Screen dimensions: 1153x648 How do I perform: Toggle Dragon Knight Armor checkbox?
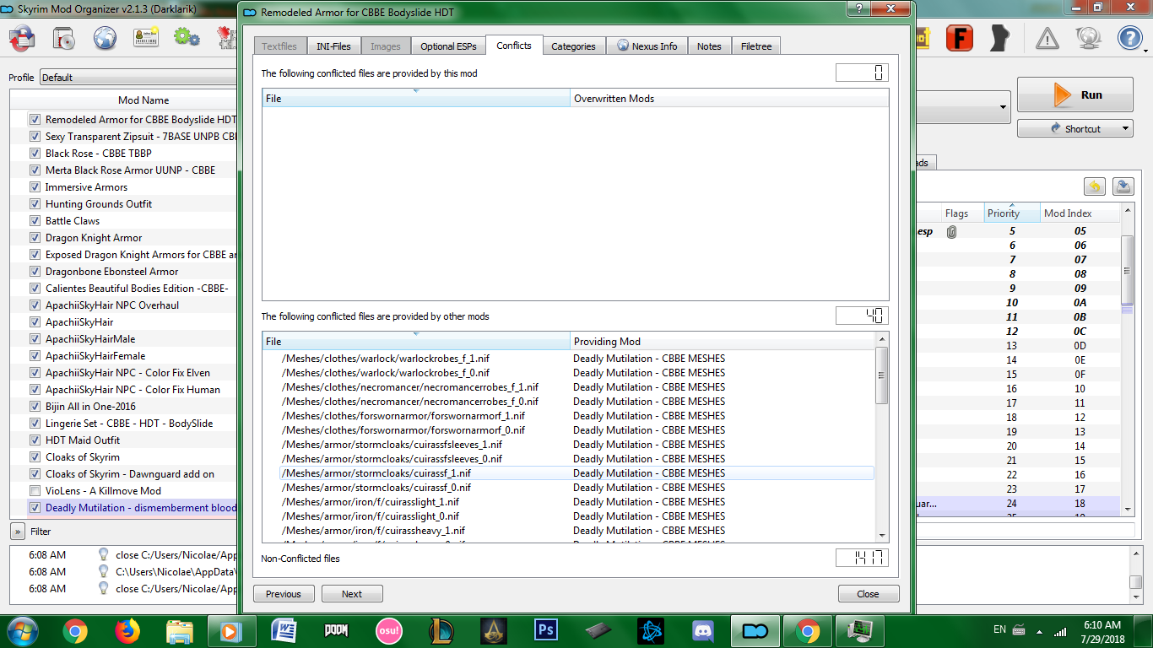35,238
